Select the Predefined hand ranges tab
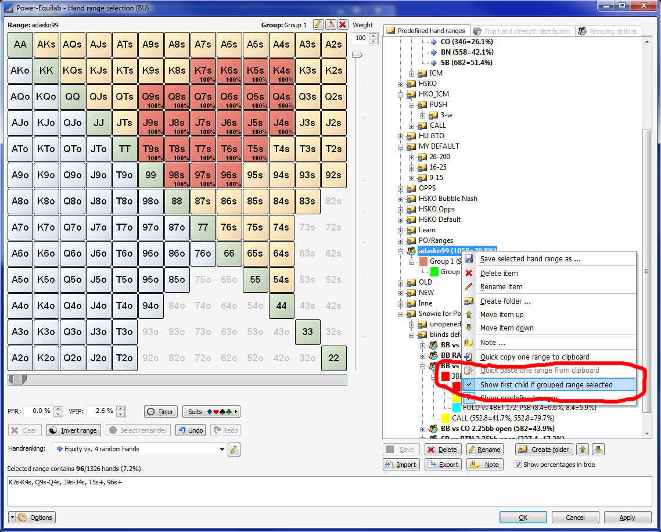 426,30
